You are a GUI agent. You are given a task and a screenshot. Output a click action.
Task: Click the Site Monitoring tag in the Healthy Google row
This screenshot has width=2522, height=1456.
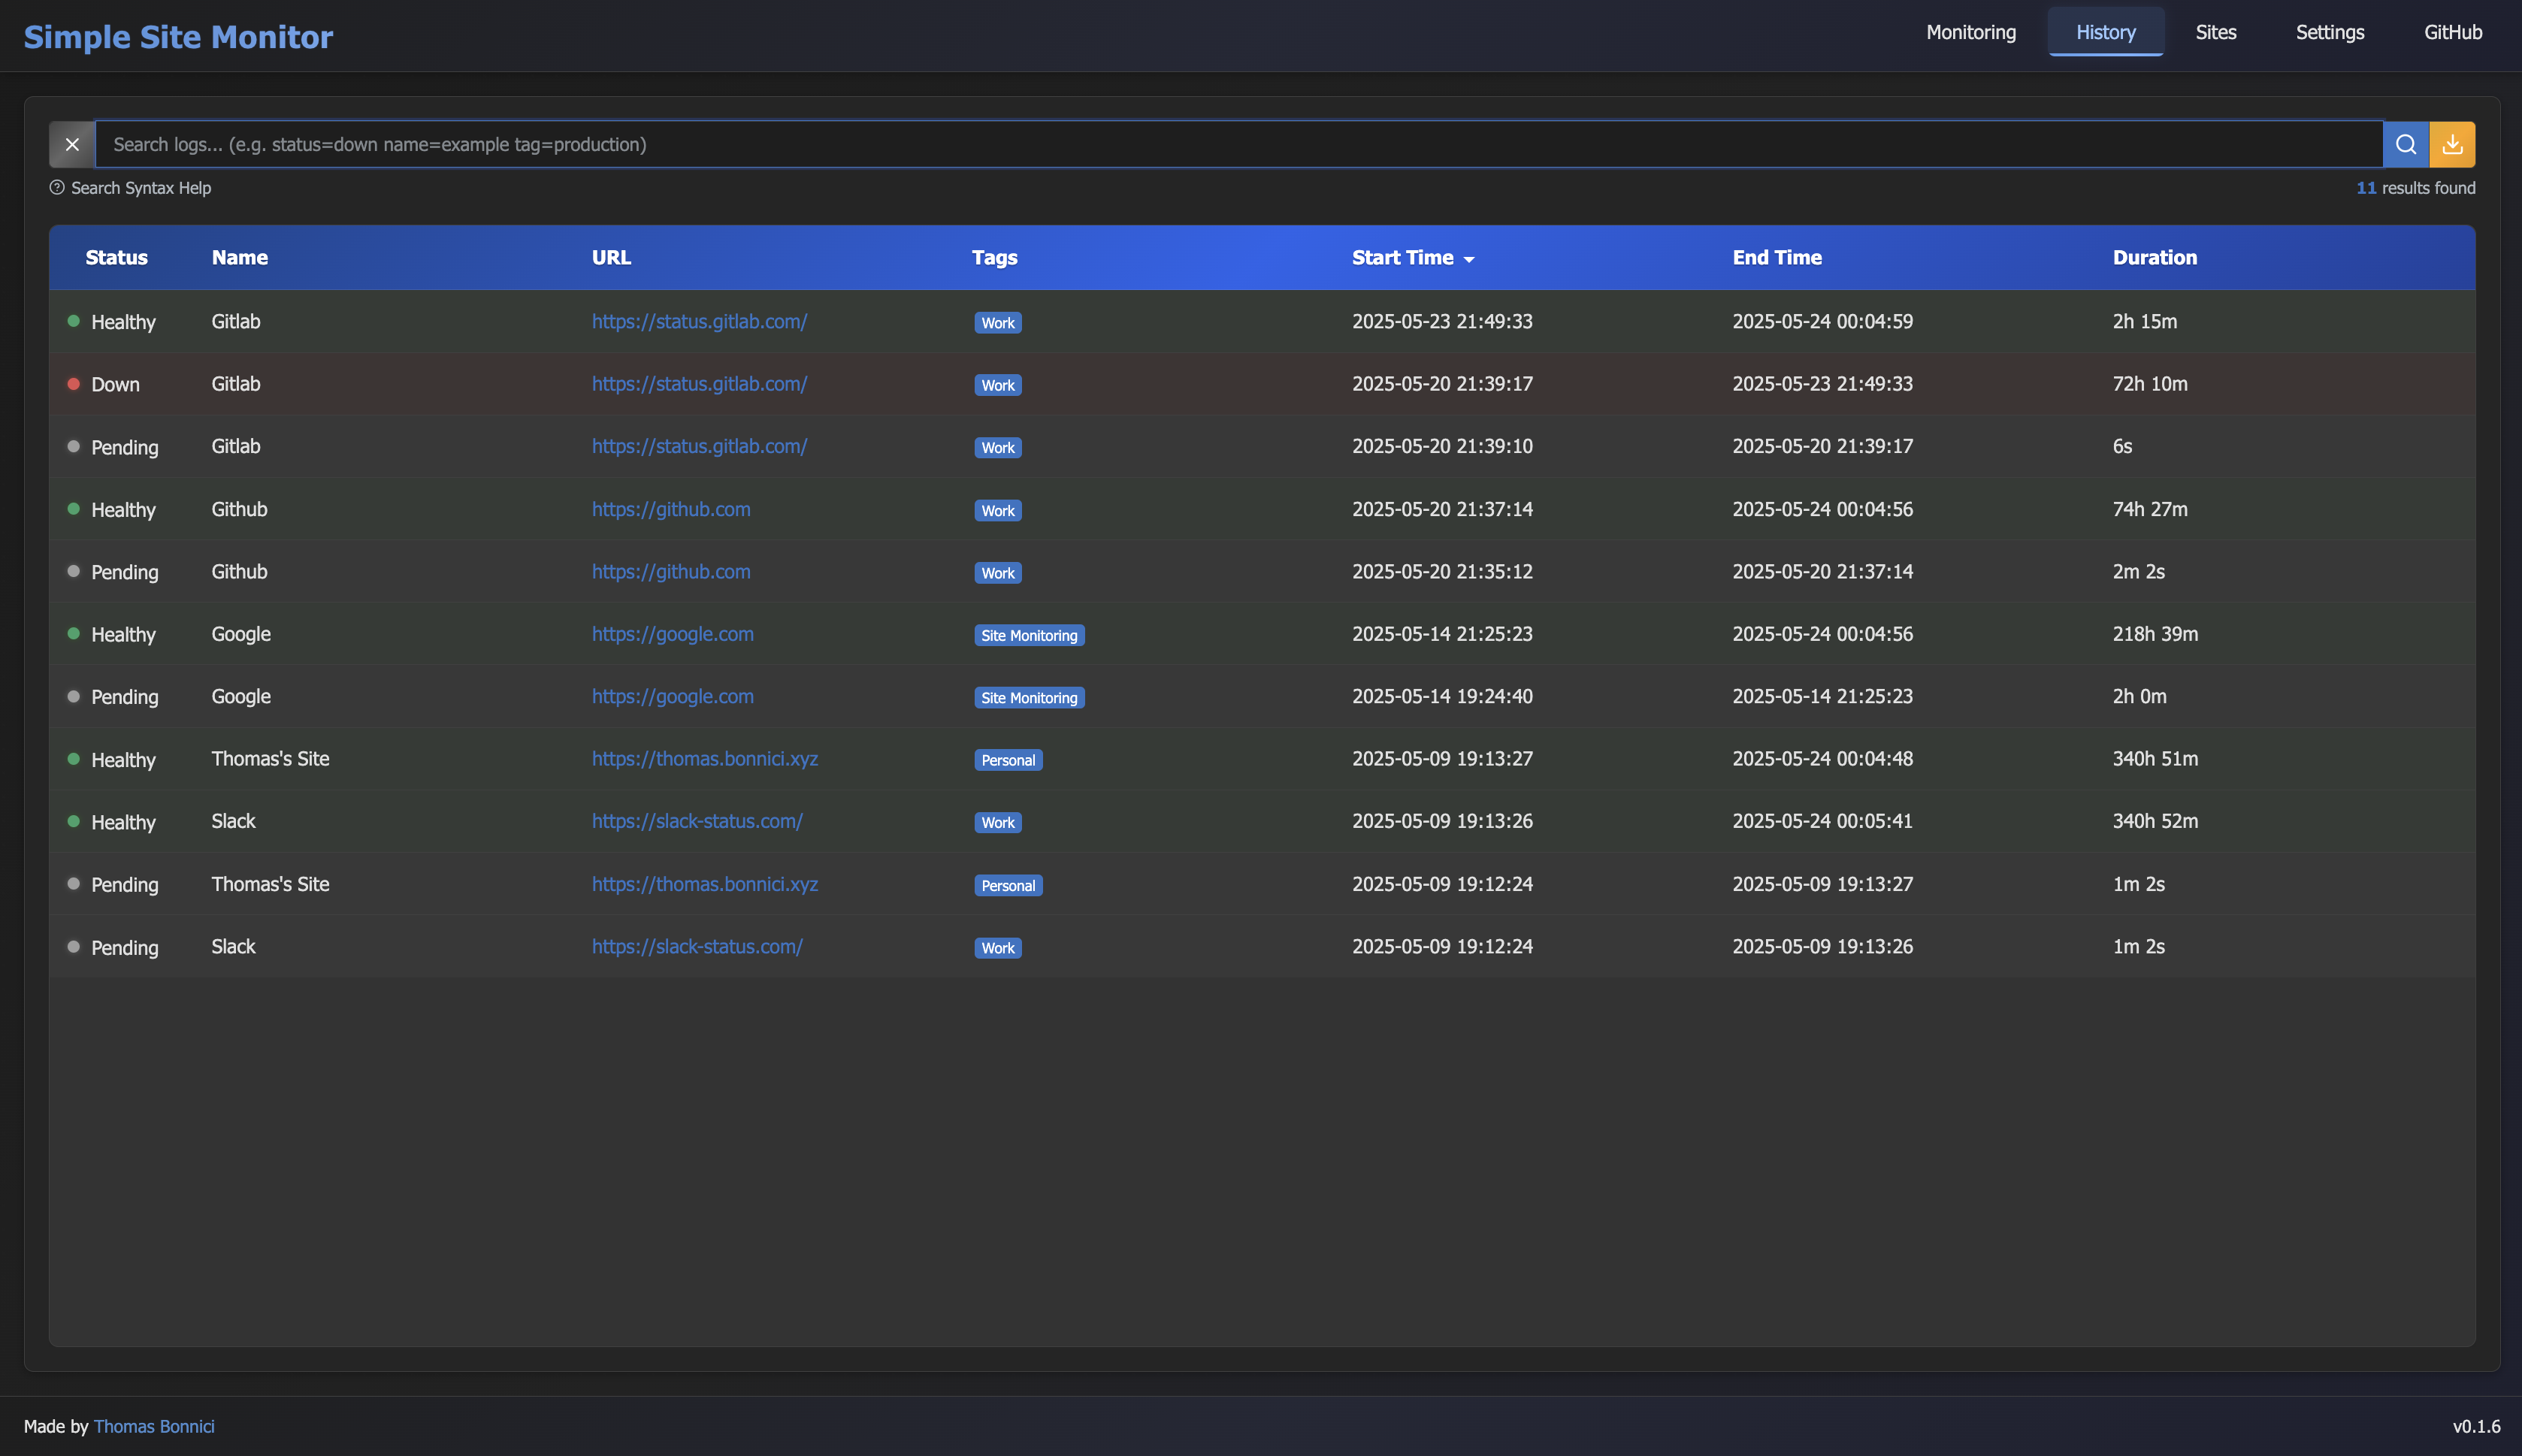[1029, 635]
